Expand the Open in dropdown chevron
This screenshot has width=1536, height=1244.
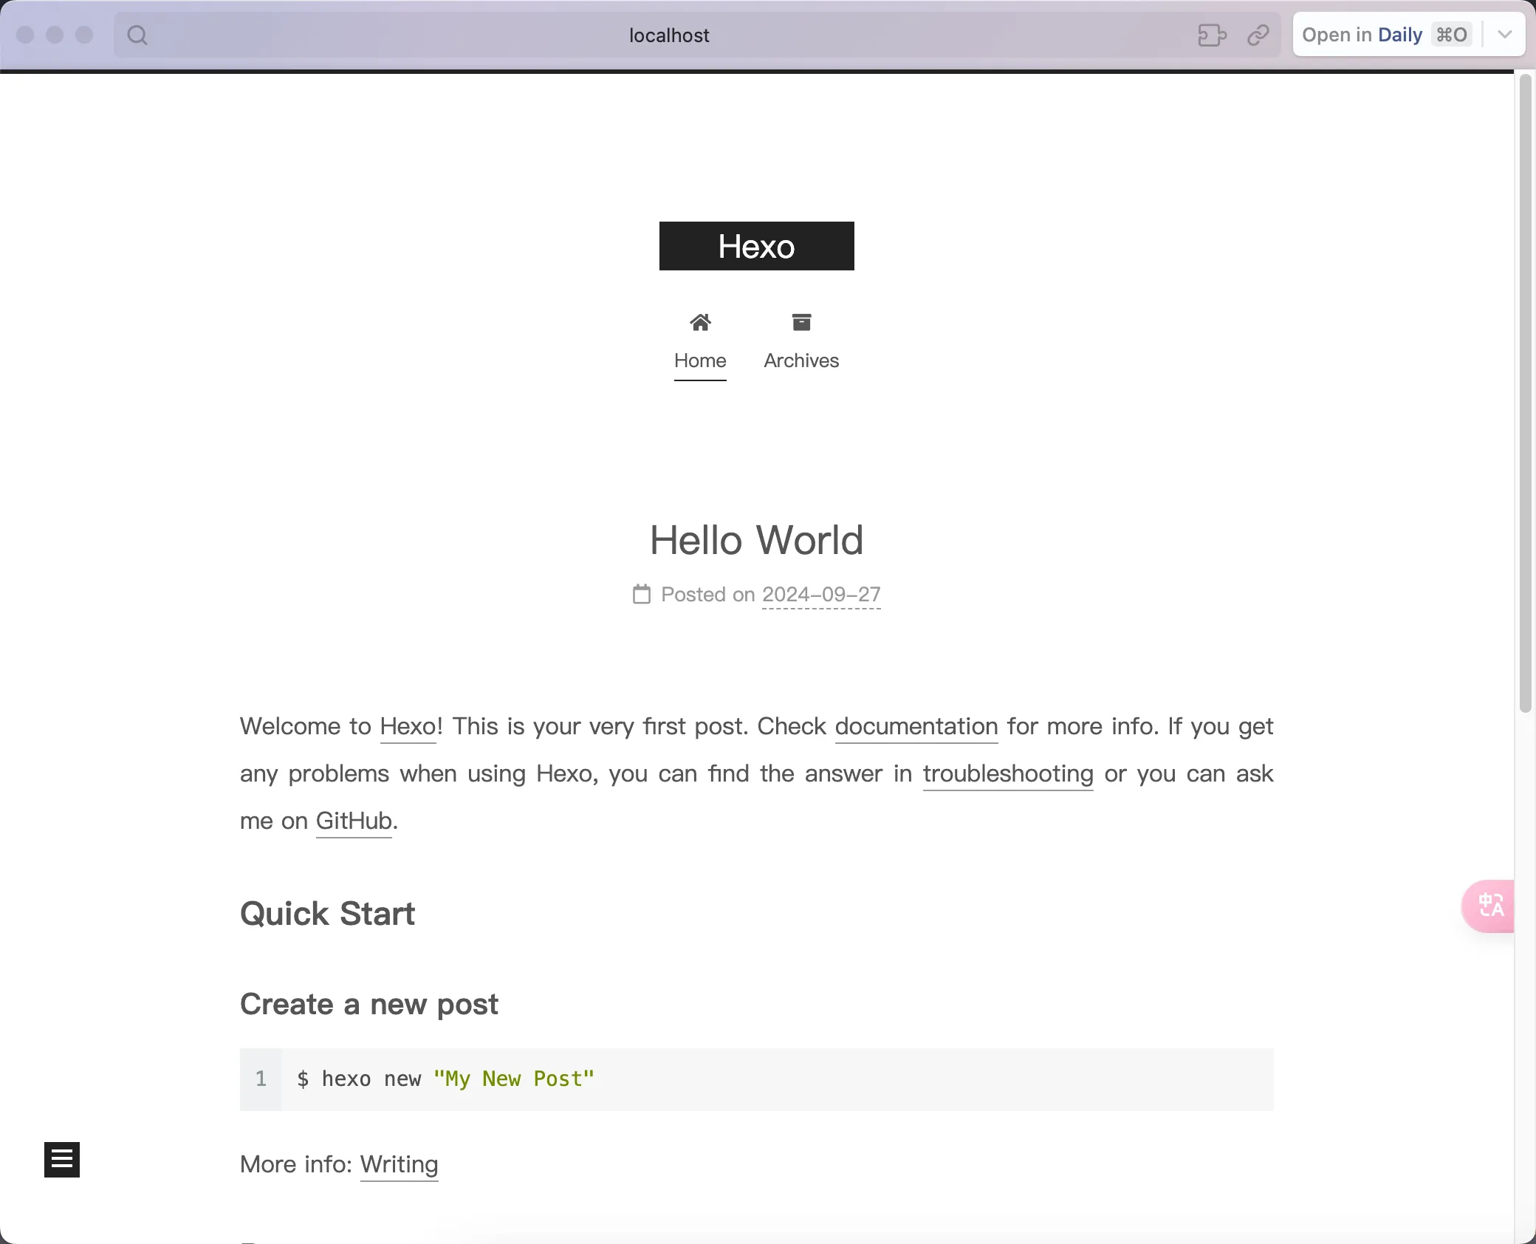tap(1504, 35)
